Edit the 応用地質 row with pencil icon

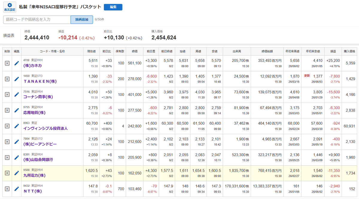tap(17, 110)
